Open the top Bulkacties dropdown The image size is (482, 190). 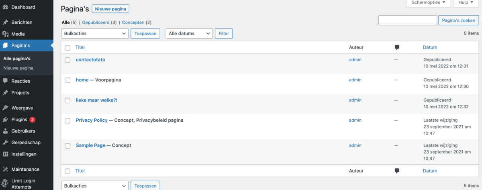click(x=95, y=33)
